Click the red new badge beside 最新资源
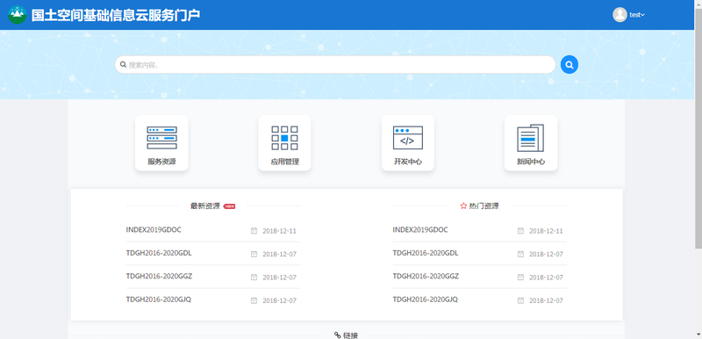702x339 pixels. [229, 206]
